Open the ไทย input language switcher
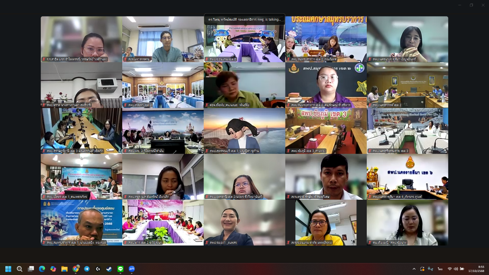 [440, 269]
